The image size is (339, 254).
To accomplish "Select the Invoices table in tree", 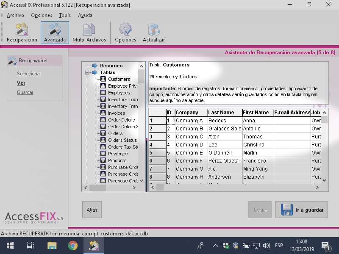I will pos(116,113).
